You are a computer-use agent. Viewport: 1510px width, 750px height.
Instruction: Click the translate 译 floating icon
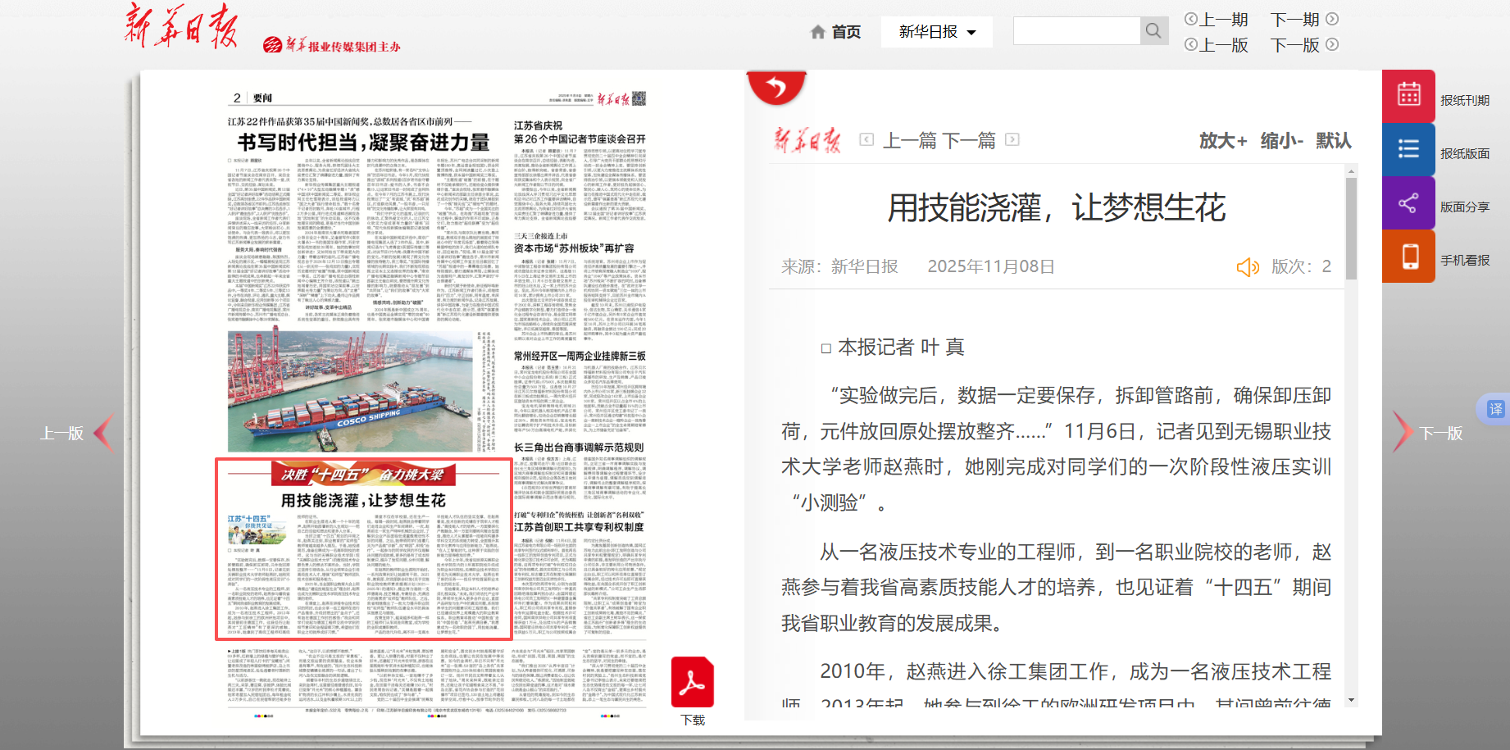(1495, 409)
